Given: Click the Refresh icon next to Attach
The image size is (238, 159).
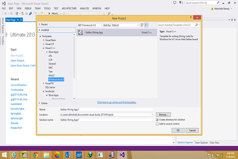Looking at the screenshot, I should [64, 14].
